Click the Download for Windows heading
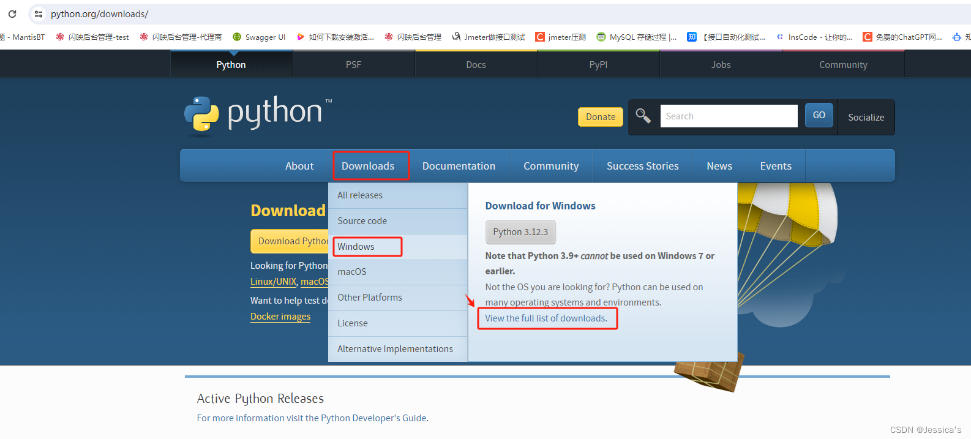The height and width of the screenshot is (439, 971). (x=540, y=206)
